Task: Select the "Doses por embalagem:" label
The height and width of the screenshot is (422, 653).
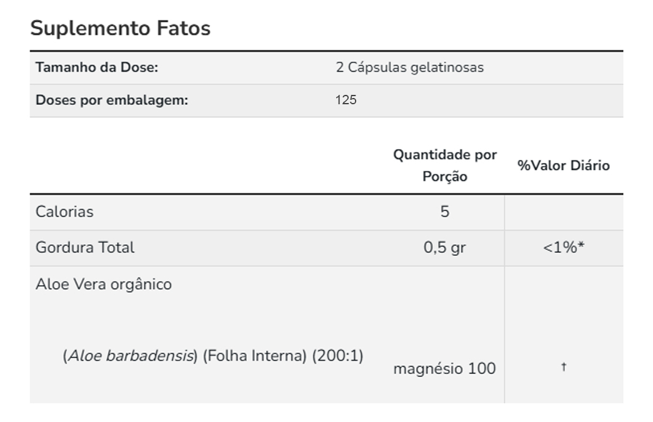Action: [x=112, y=100]
